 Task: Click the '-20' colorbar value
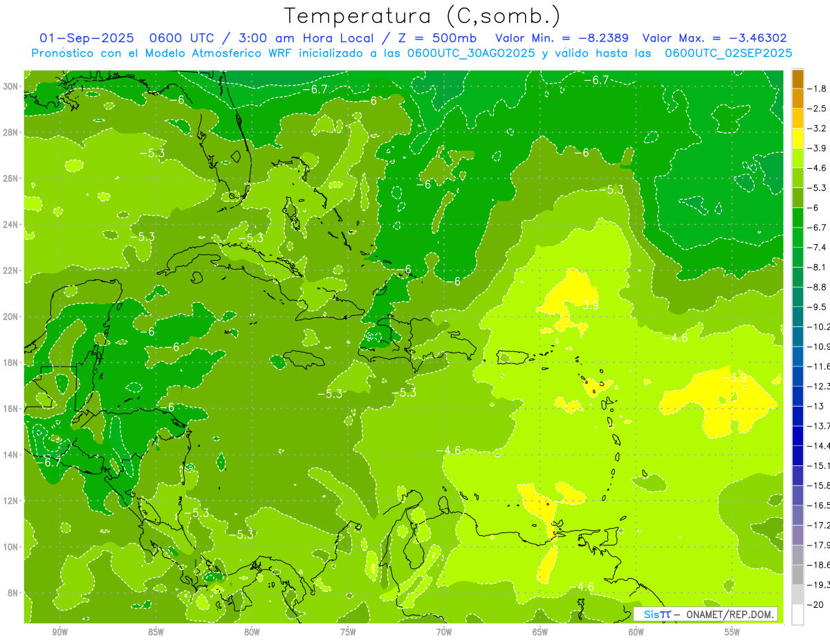(815, 604)
